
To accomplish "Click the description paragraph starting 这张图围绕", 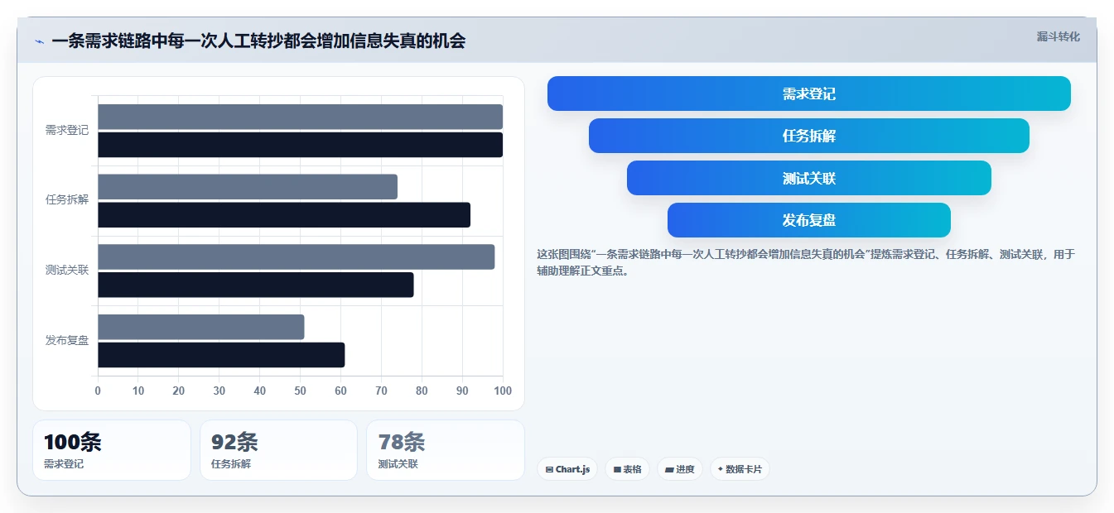I will pyautogui.click(x=806, y=262).
